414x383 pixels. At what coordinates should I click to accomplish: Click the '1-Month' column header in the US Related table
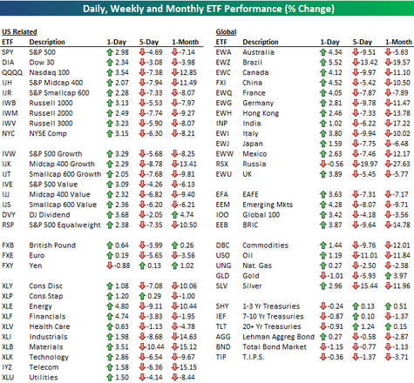186,42
